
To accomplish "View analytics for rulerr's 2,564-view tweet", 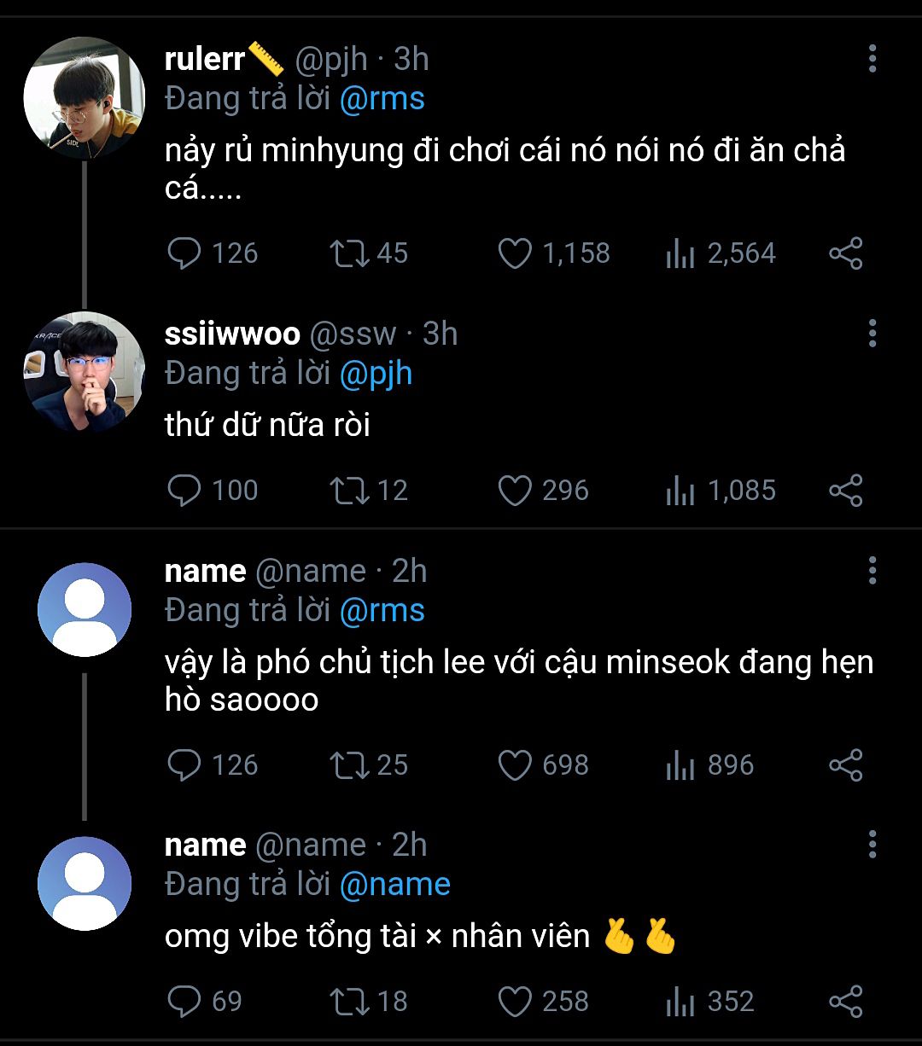I will pyautogui.click(x=680, y=253).
